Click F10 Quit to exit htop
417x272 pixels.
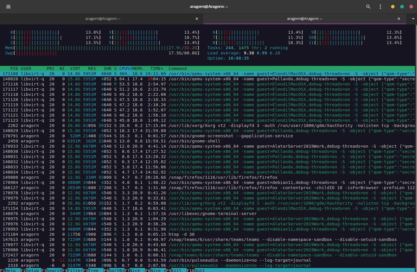pyautogui.click(x=199, y=270)
